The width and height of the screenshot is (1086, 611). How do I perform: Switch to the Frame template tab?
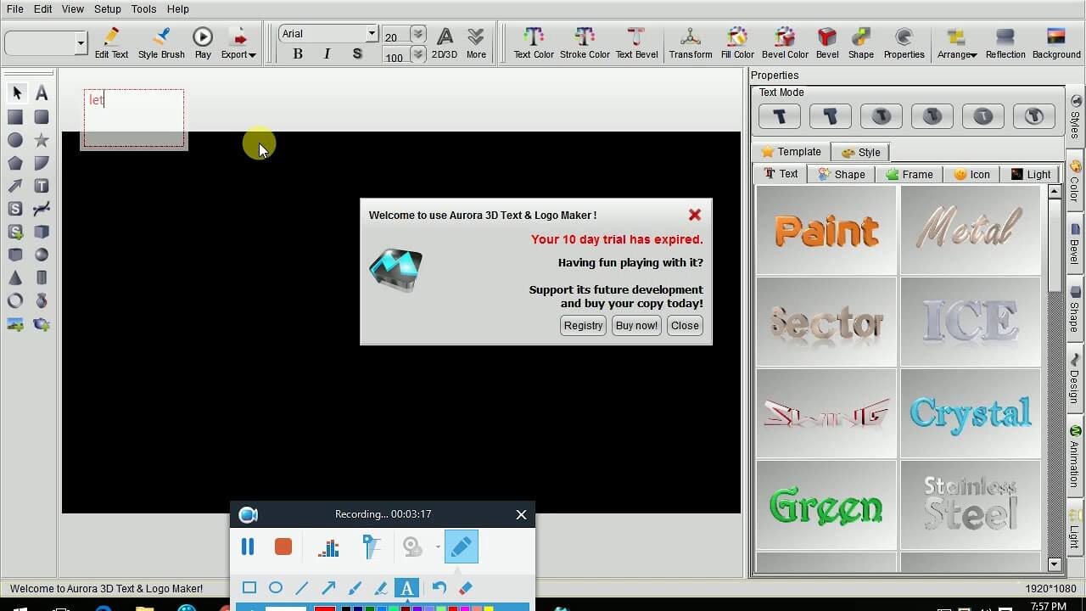[910, 174]
